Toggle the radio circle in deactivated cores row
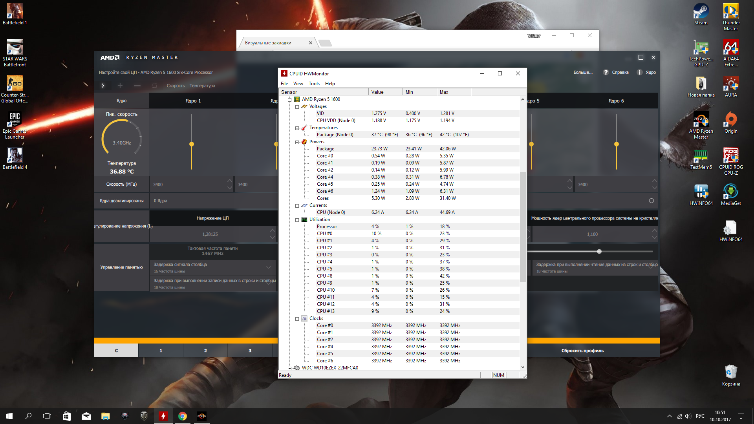The image size is (754, 424). tap(652, 201)
